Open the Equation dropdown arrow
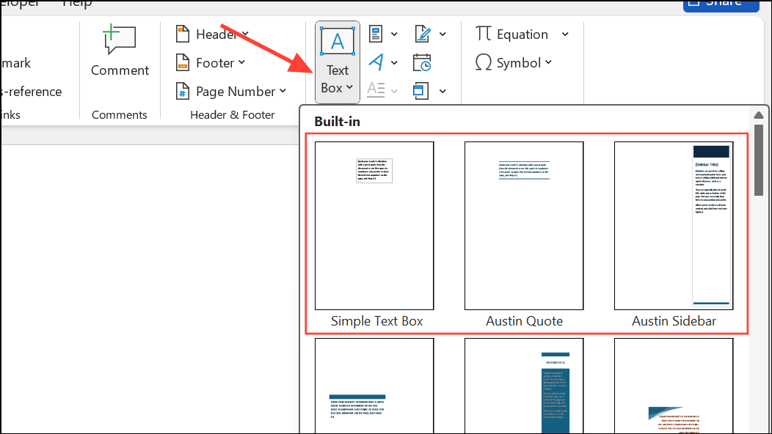 [x=565, y=34]
